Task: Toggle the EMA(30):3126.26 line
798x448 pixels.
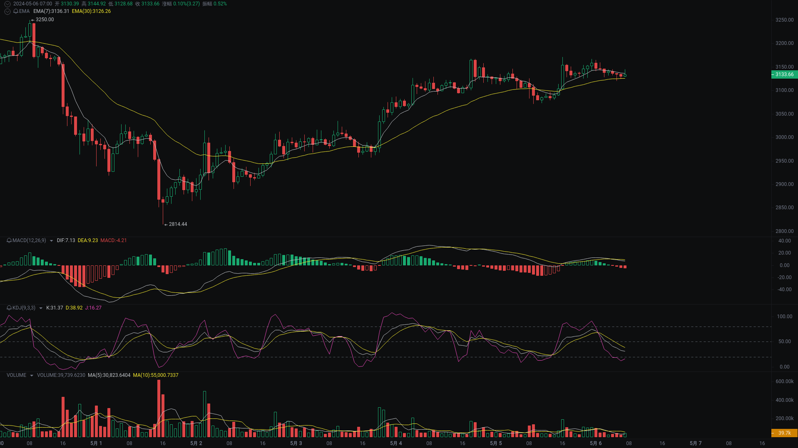Action: pyautogui.click(x=91, y=12)
